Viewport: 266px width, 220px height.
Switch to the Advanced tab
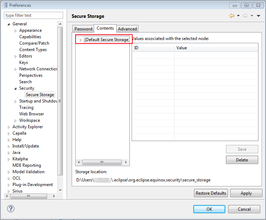click(127, 29)
